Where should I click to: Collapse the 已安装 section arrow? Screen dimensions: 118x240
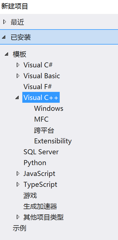coord(4,37)
